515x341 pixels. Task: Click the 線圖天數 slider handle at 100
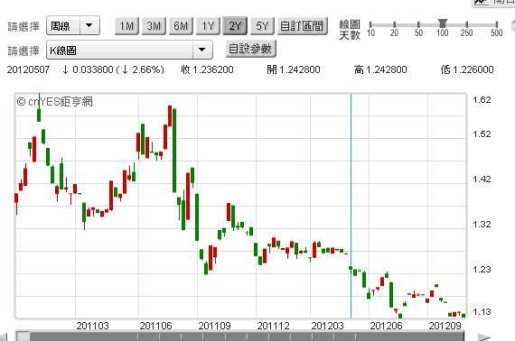click(x=443, y=23)
